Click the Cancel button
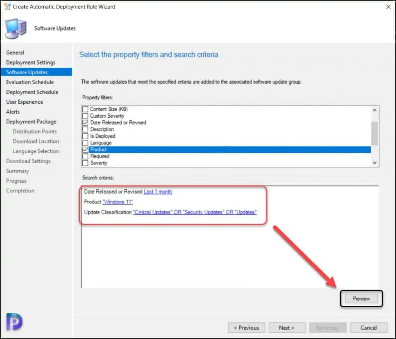The height and width of the screenshot is (339, 396). pyautogui.click(x=368, y=328)
